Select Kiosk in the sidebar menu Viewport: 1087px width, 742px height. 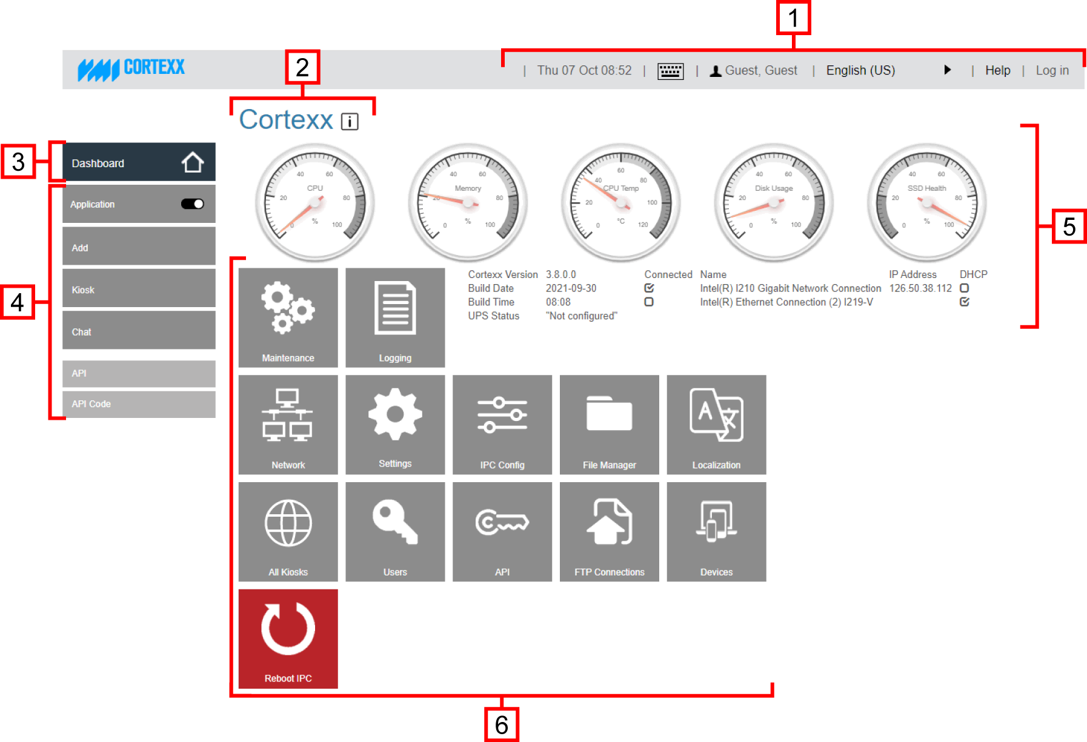point(139,290)
